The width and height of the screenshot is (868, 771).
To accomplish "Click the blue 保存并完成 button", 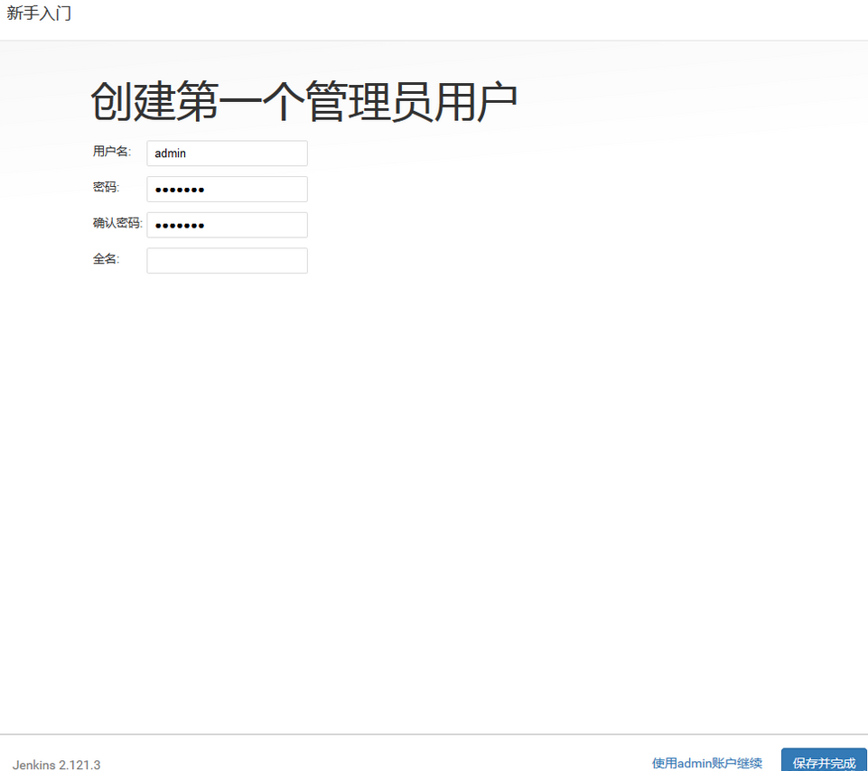I will pyautogui.click(x=823, y=761).
